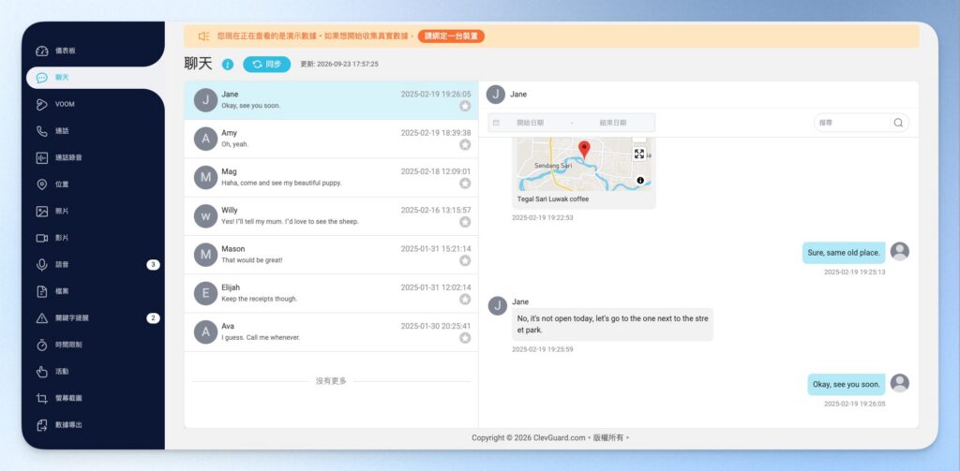Image resolution: width=960 pixels, height=471 pixels.
Task: Click the J avatar beside Jane's street park message
Action: [x=498, y=306]
